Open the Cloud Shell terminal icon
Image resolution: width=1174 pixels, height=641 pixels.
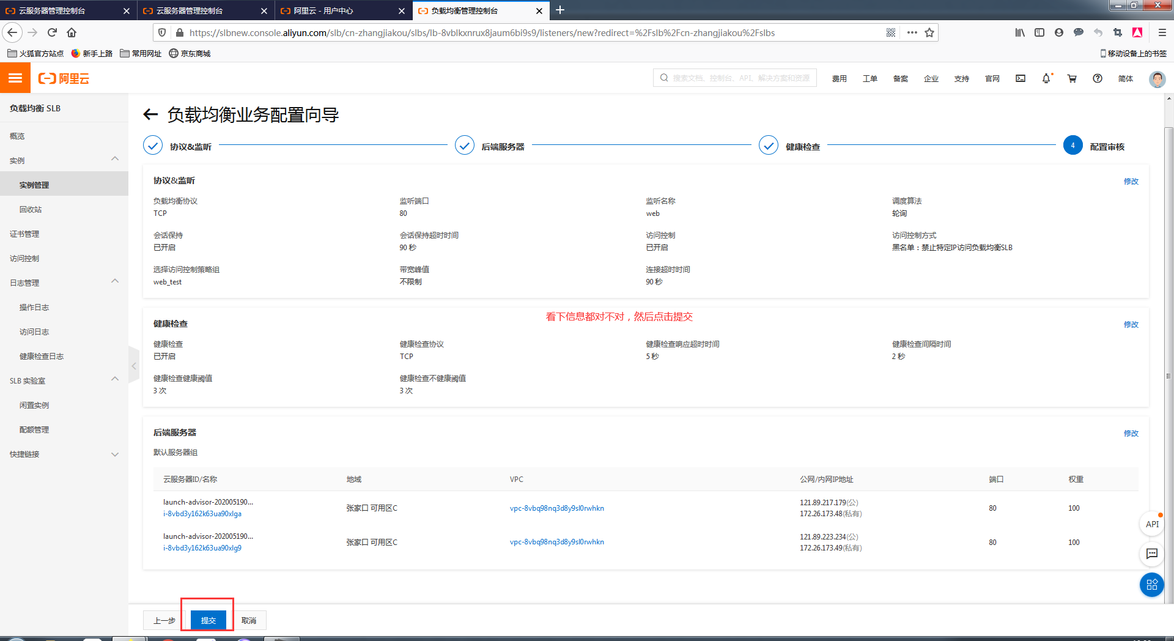[1020, 78]
